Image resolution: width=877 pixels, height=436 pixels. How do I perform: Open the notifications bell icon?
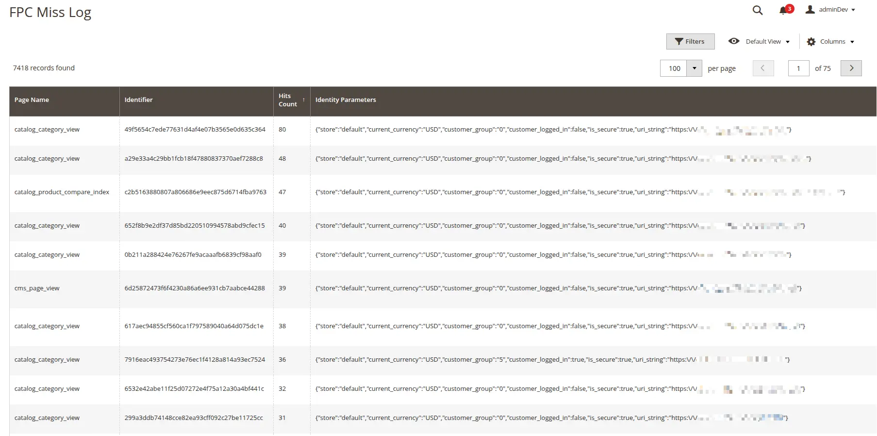point(783,11)
